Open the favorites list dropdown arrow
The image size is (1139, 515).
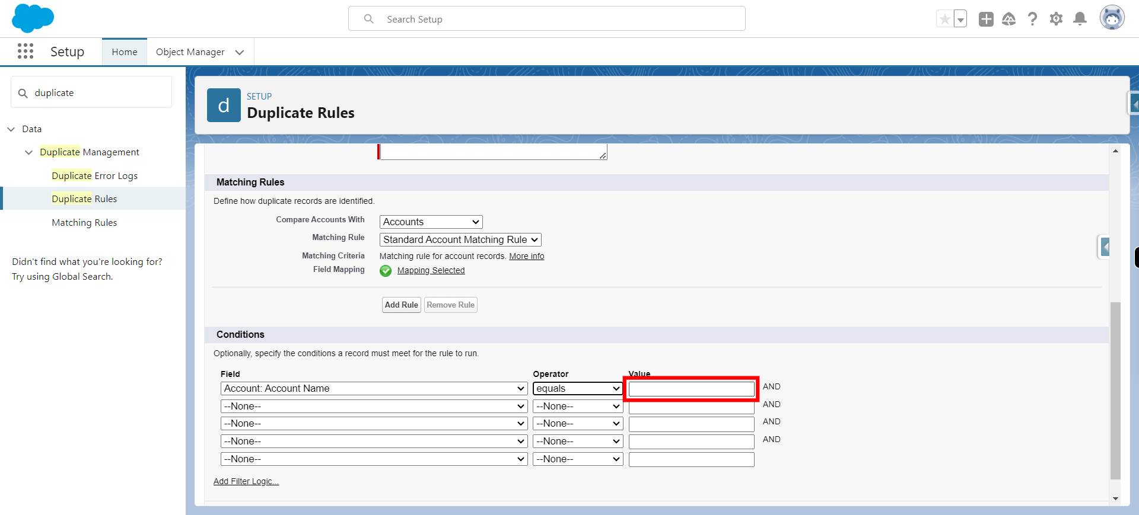(960, 19)
